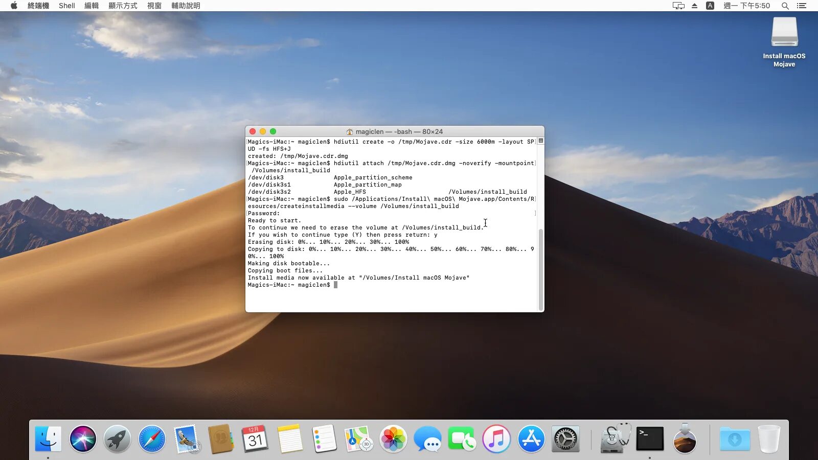Screen dimensions: 818x460
Task: Open the Mail stamp icon in Dock
Action: click(186, 439)
